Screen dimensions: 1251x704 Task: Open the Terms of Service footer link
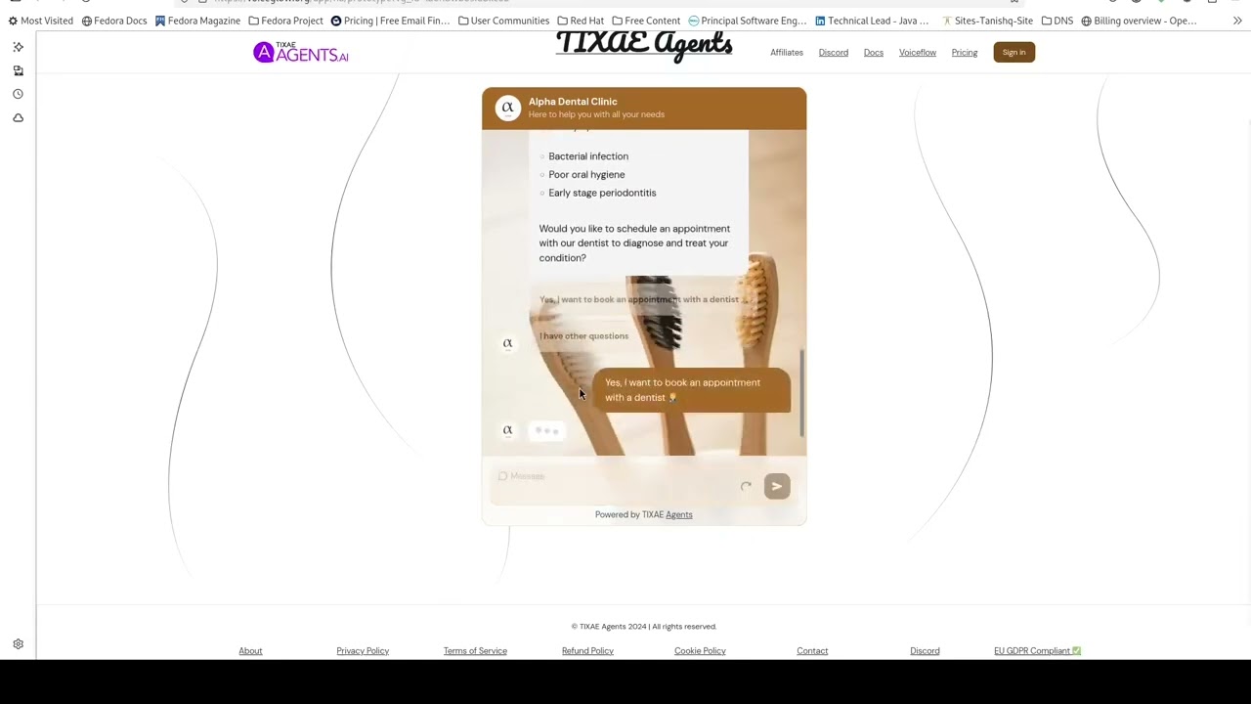pos(475,651)
